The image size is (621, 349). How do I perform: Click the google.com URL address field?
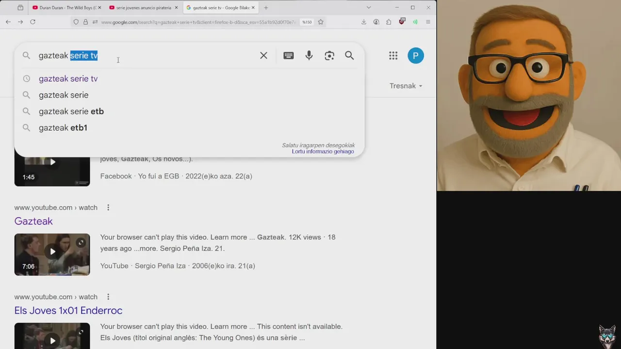pyautogui.click(x=198, y=22)
